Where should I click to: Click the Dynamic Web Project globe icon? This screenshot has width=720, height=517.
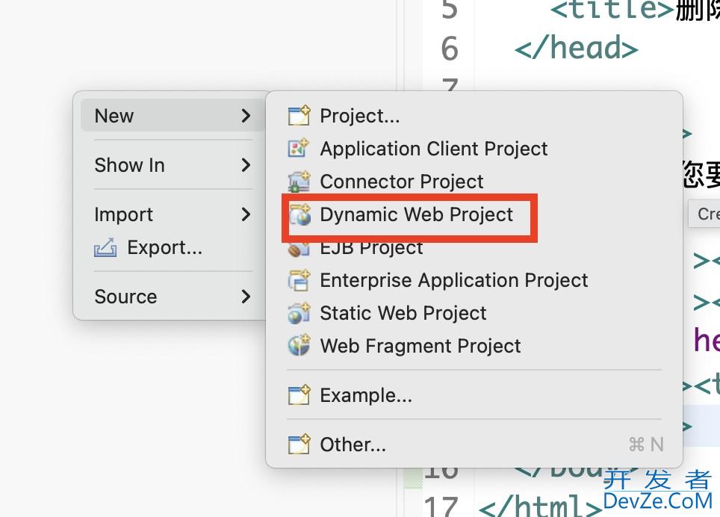[300, 215]
